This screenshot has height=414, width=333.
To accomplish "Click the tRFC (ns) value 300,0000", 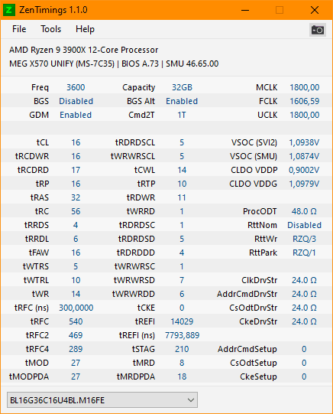I will click(x=76, y=308).
